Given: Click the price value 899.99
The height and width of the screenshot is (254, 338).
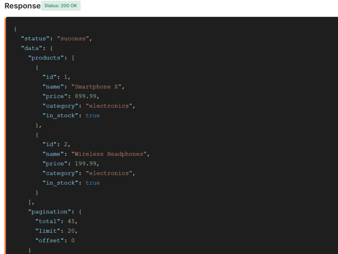Looking at the screenshot, I should [86, 96].
